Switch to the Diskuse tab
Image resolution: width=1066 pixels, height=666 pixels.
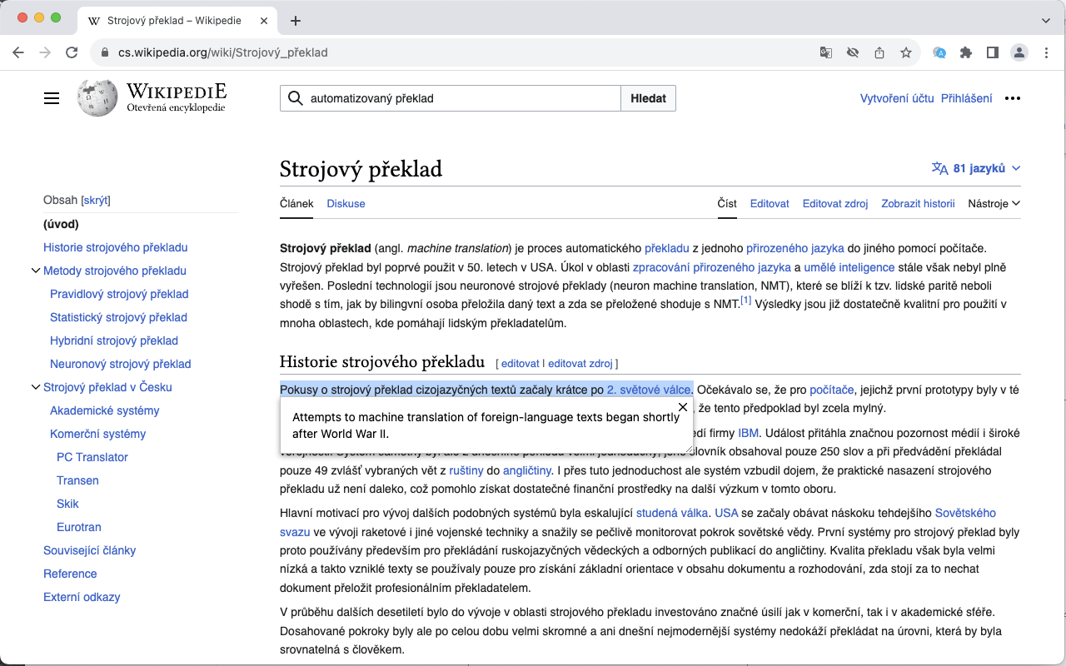(x=345, y=203)
